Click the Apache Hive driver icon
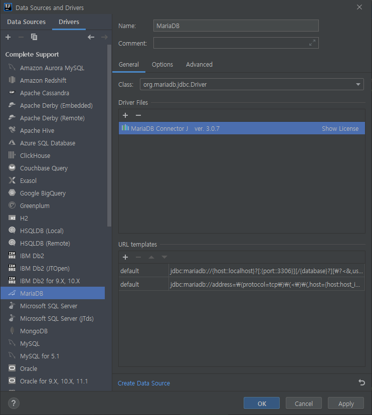 [x=12, y=130]
